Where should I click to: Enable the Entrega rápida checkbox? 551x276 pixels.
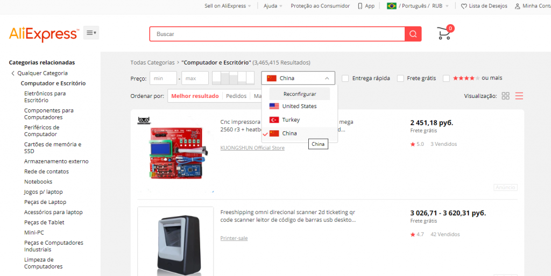pyautogui.click(x=345, y=79)
